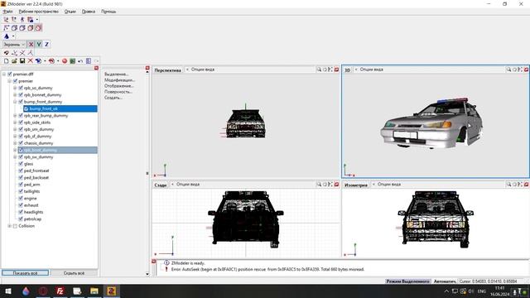Click the red X delete icon in file toolbar
The width and height of the screenshot is (530, 298).
31,60
